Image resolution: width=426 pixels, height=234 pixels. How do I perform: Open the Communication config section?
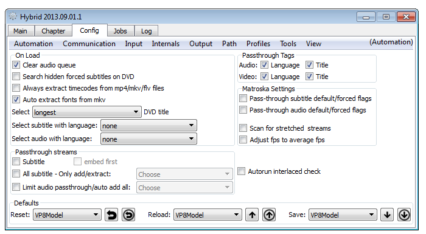[89, 44]
